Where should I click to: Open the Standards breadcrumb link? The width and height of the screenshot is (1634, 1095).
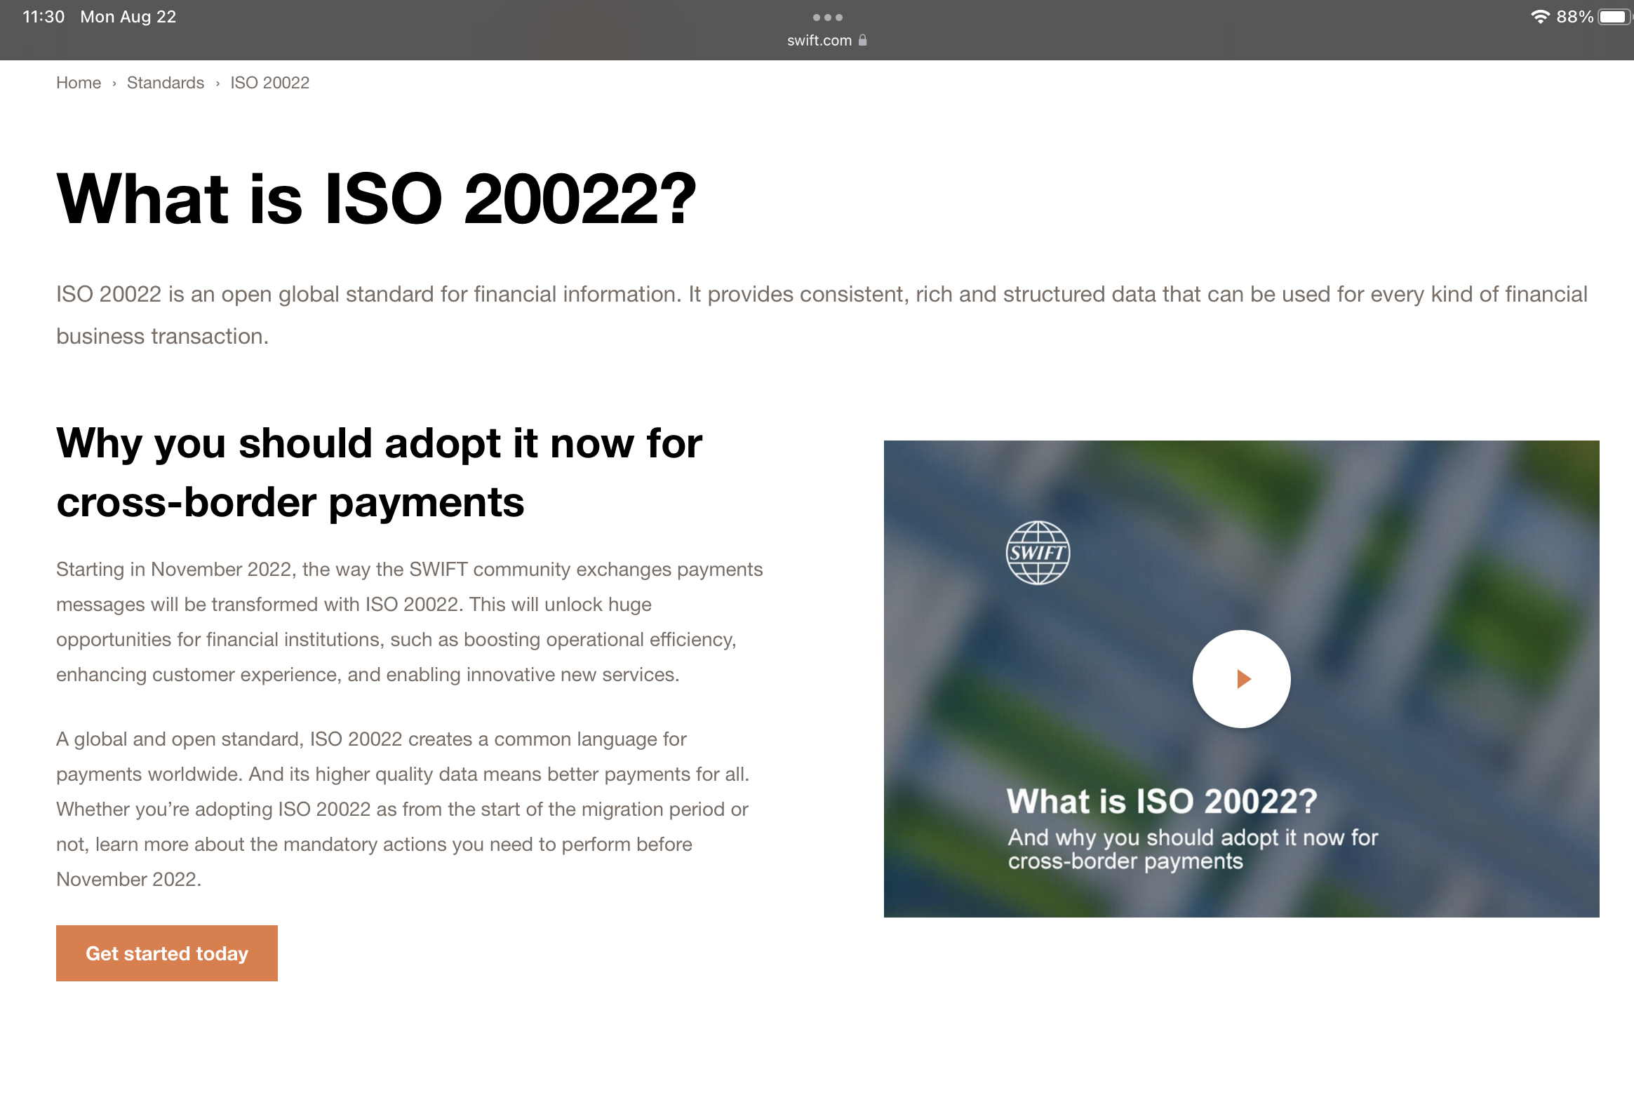pyautogui.click(x=166, y=83)
